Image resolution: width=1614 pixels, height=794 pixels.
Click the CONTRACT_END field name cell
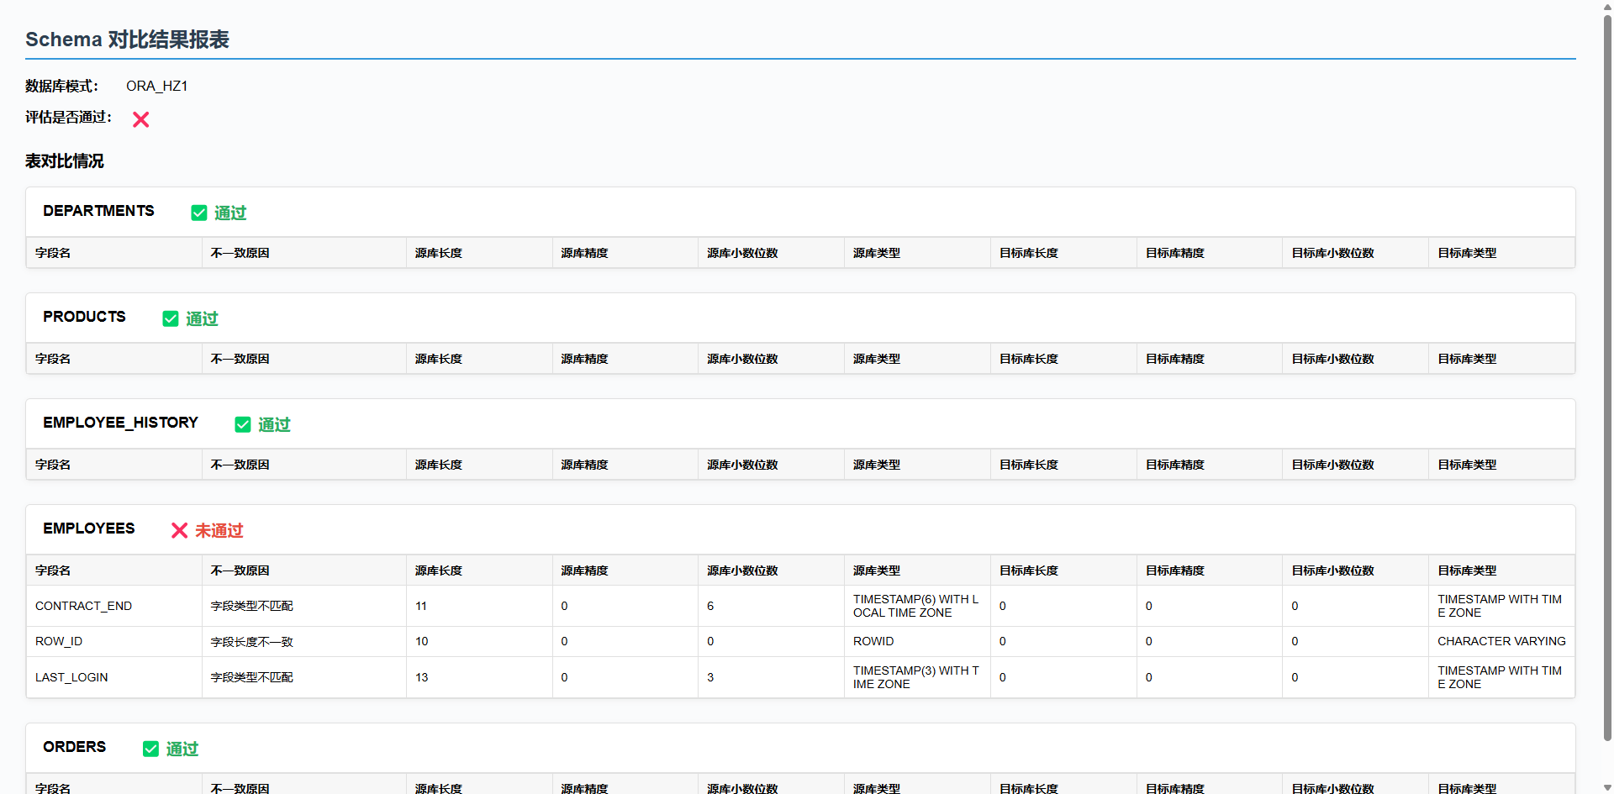83,606
